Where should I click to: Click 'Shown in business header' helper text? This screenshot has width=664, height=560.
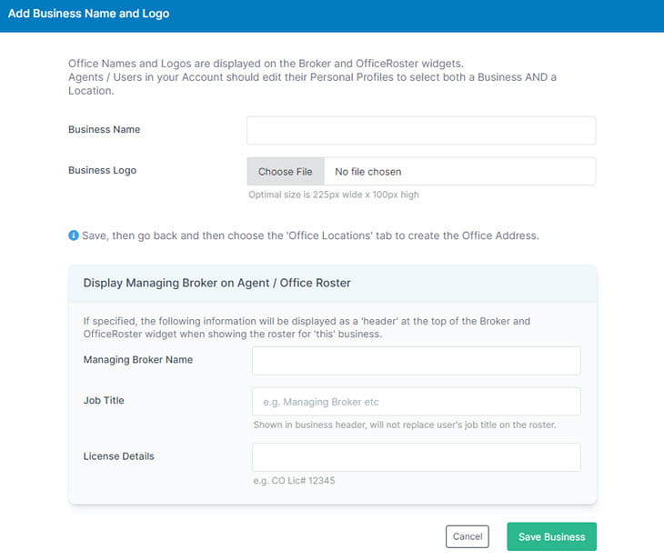(x=405, y=425)
